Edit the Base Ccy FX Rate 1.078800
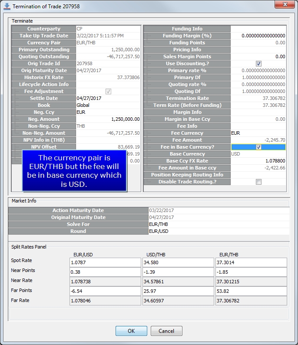Viewport: 298px width, 345px height. click(x=258, y=161)
